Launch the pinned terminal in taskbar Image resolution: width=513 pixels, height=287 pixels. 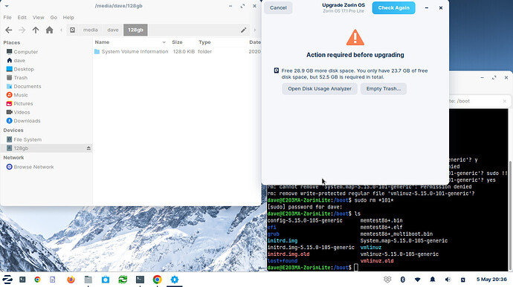(22, 280)
